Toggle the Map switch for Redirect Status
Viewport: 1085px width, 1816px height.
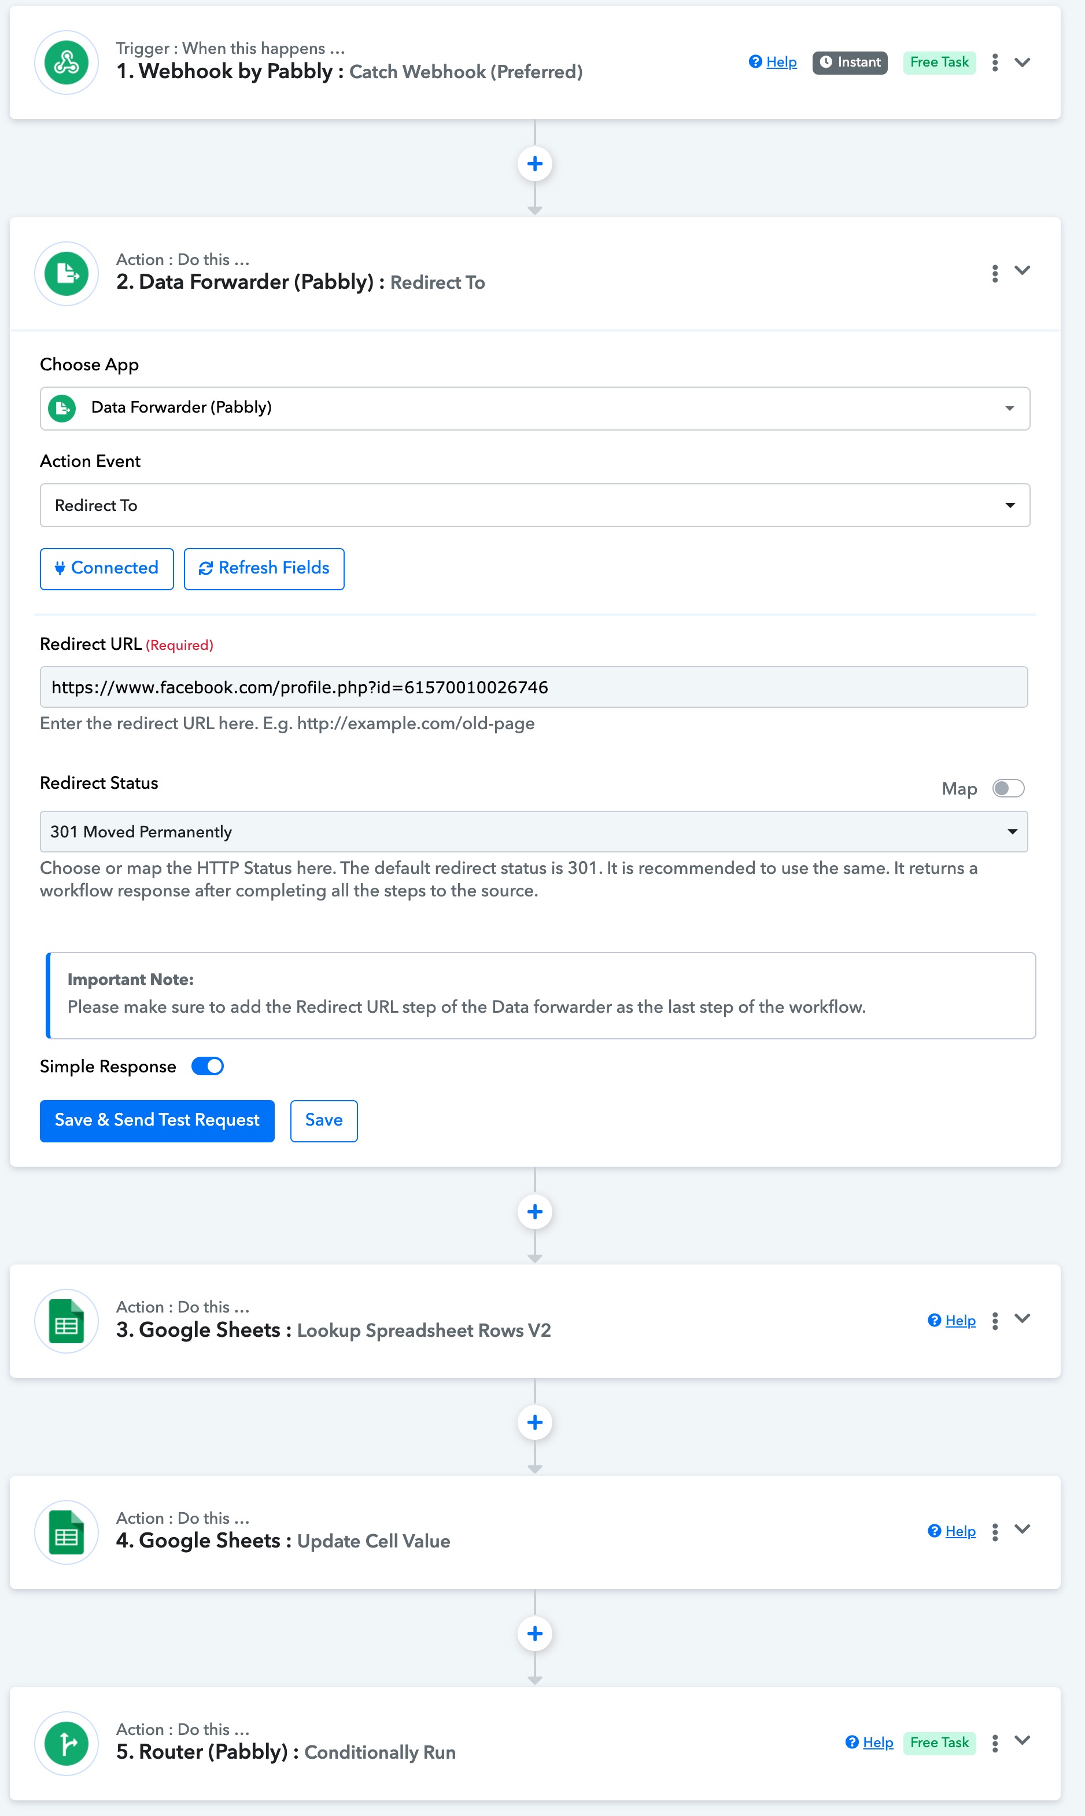tap(1008, 788)
